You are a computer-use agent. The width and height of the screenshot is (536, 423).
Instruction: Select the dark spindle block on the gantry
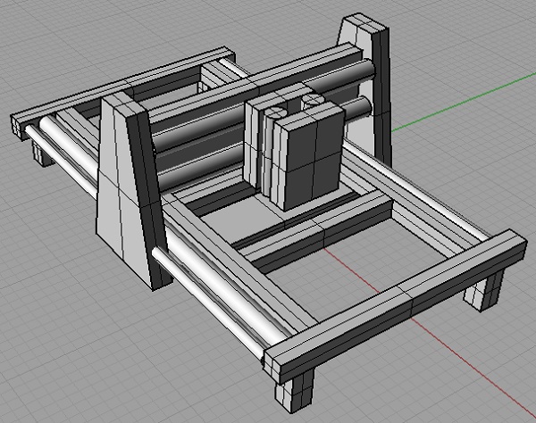click(309, 157)
